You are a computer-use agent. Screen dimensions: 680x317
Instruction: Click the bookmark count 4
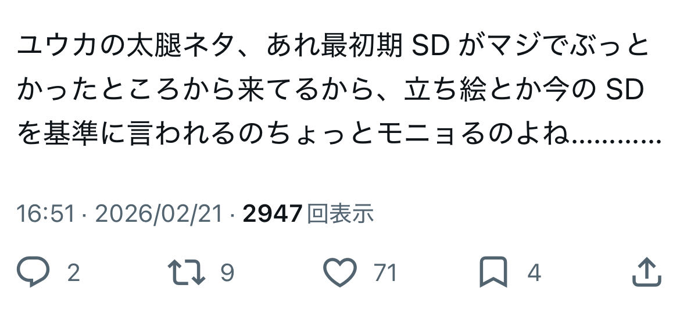click(534, 273)
